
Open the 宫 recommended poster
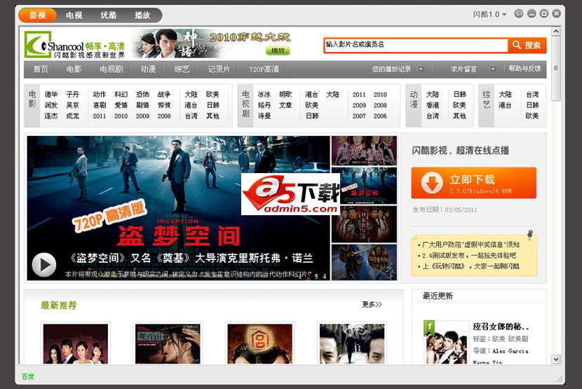[x=260, y=343]
